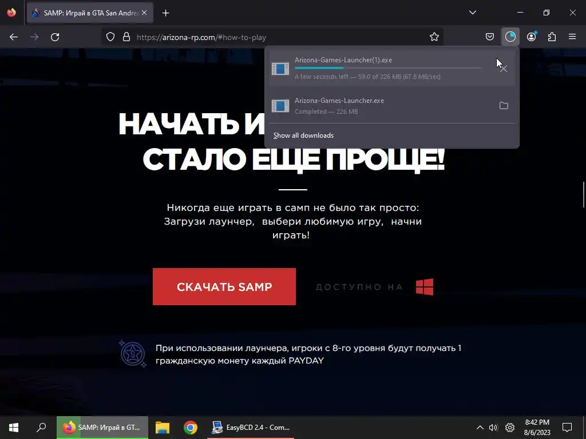This screenshot has width=586, height=439.
Task: Go back to the previous page
Action: (x=14, y=37)
